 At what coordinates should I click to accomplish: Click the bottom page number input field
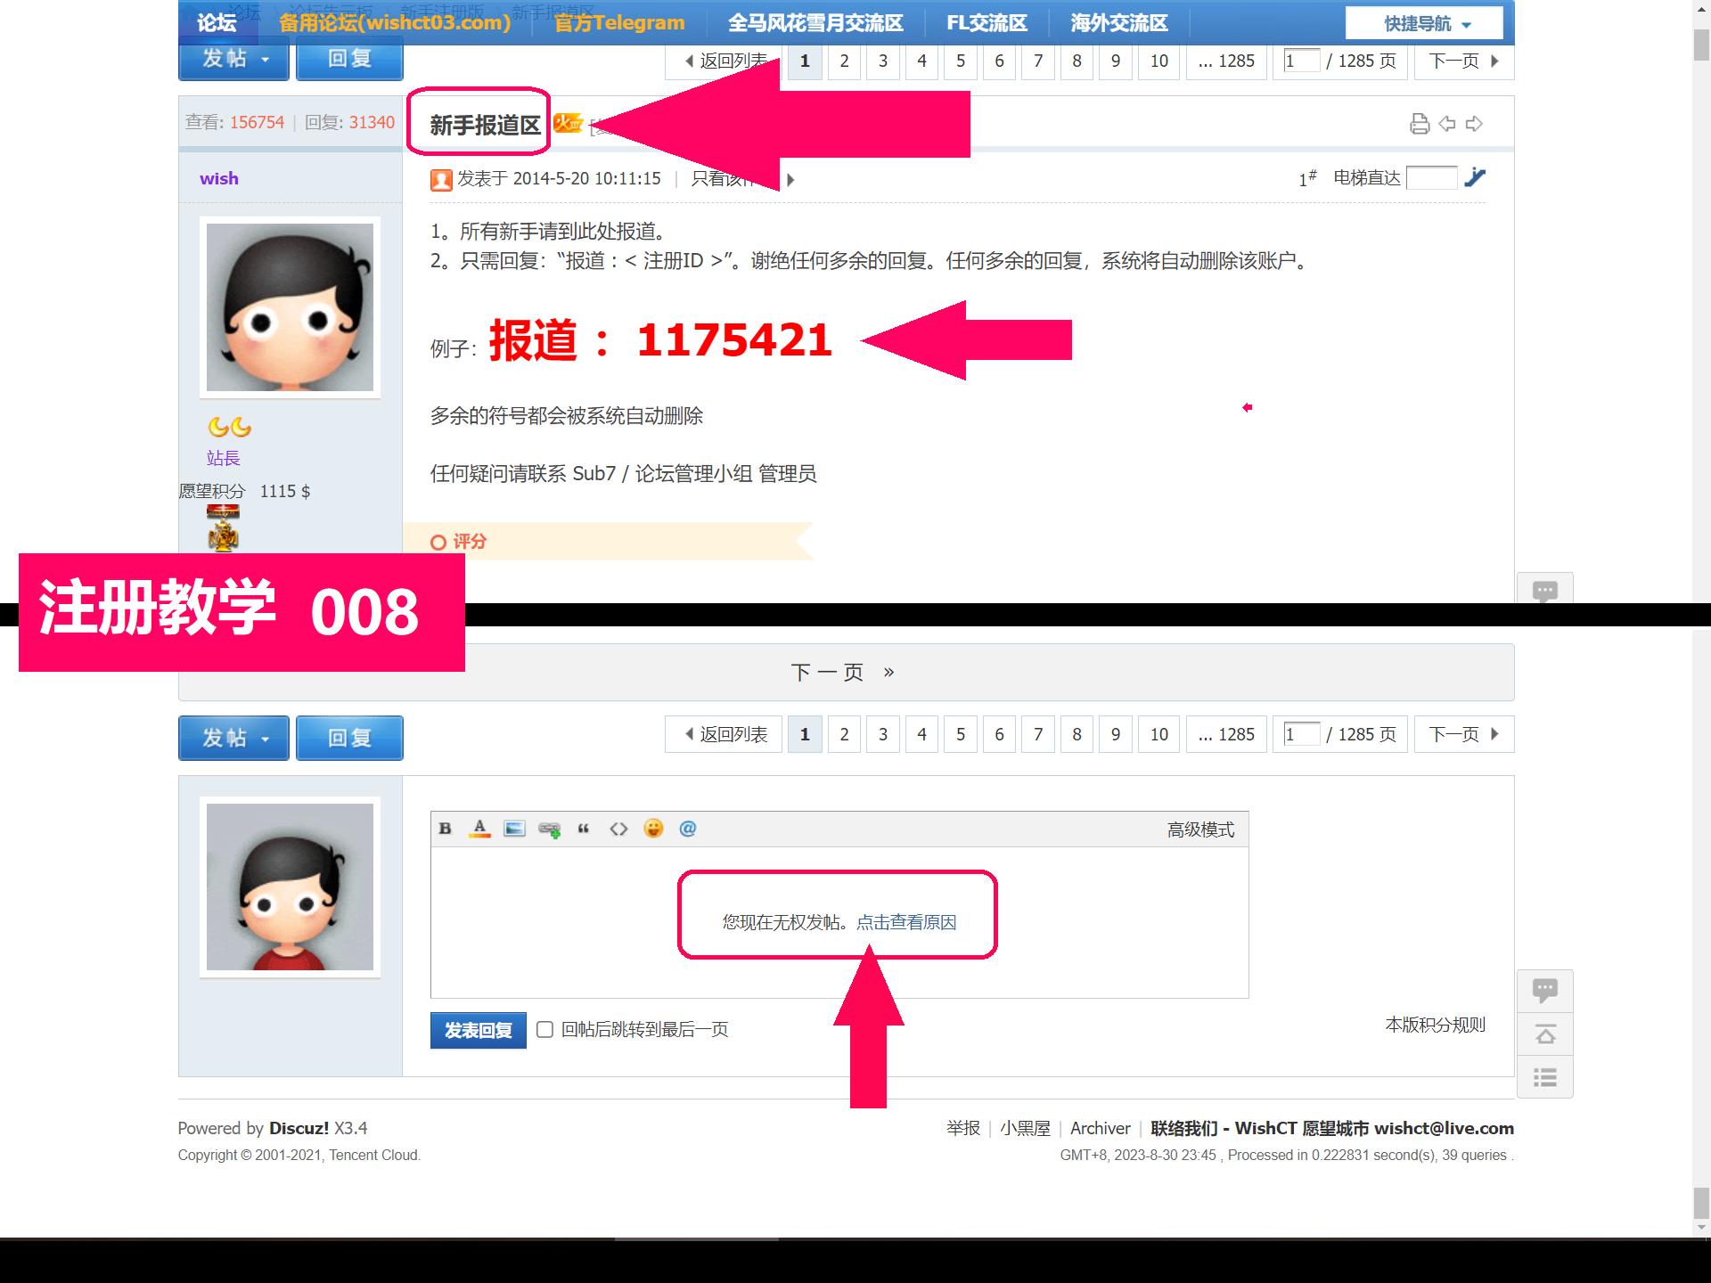(x=1301, y=734)
